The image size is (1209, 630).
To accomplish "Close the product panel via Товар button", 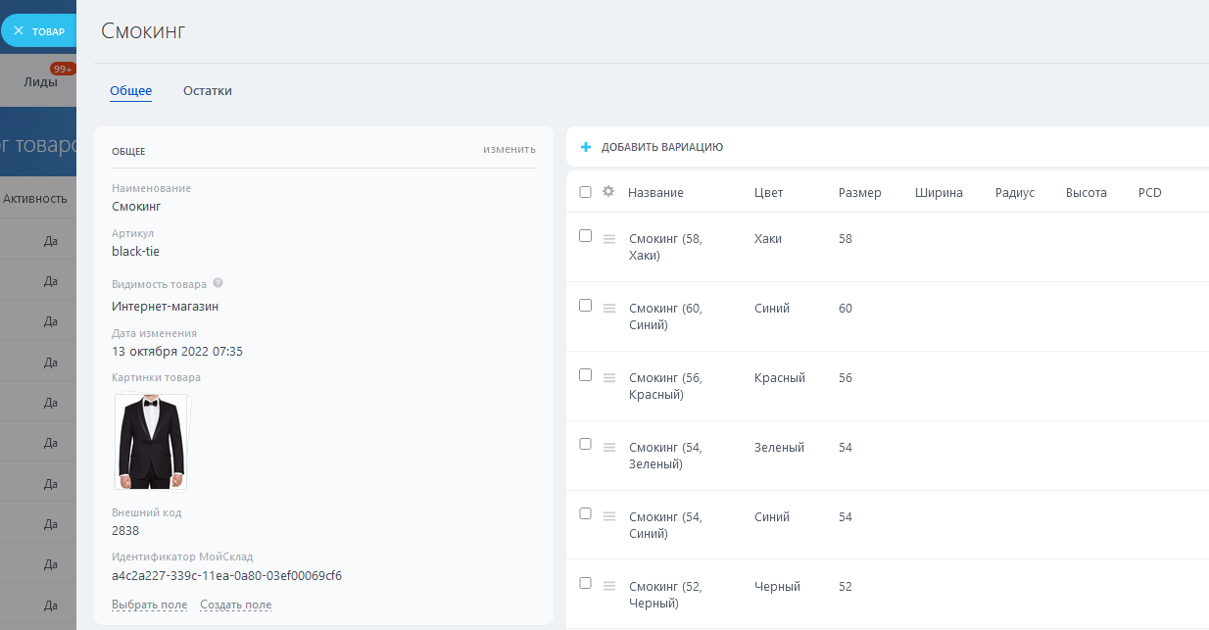I will coord(38,30).
